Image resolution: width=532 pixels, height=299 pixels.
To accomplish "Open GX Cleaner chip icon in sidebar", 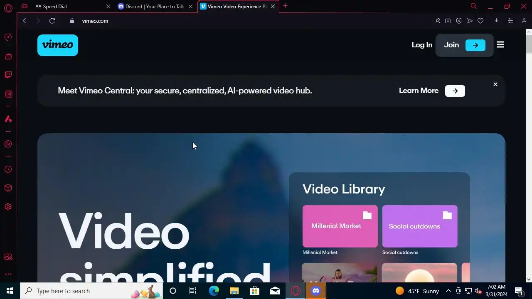I will [x=8, y=94].
